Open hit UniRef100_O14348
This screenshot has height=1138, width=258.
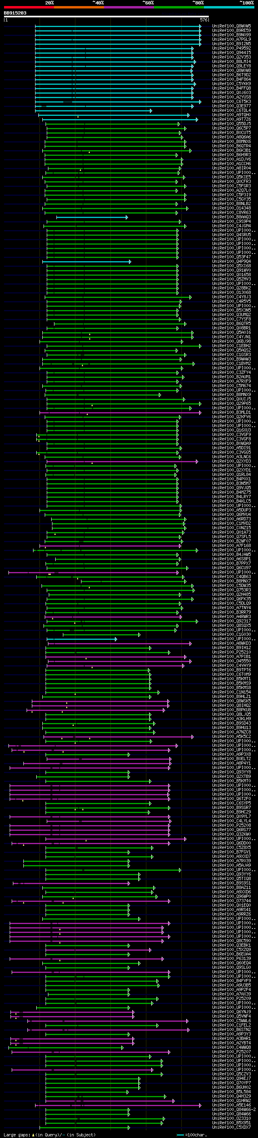pyautogui.click(x=231, y=208)
